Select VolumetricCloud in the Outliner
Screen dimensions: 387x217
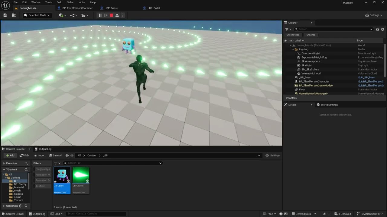click(311, 74)
